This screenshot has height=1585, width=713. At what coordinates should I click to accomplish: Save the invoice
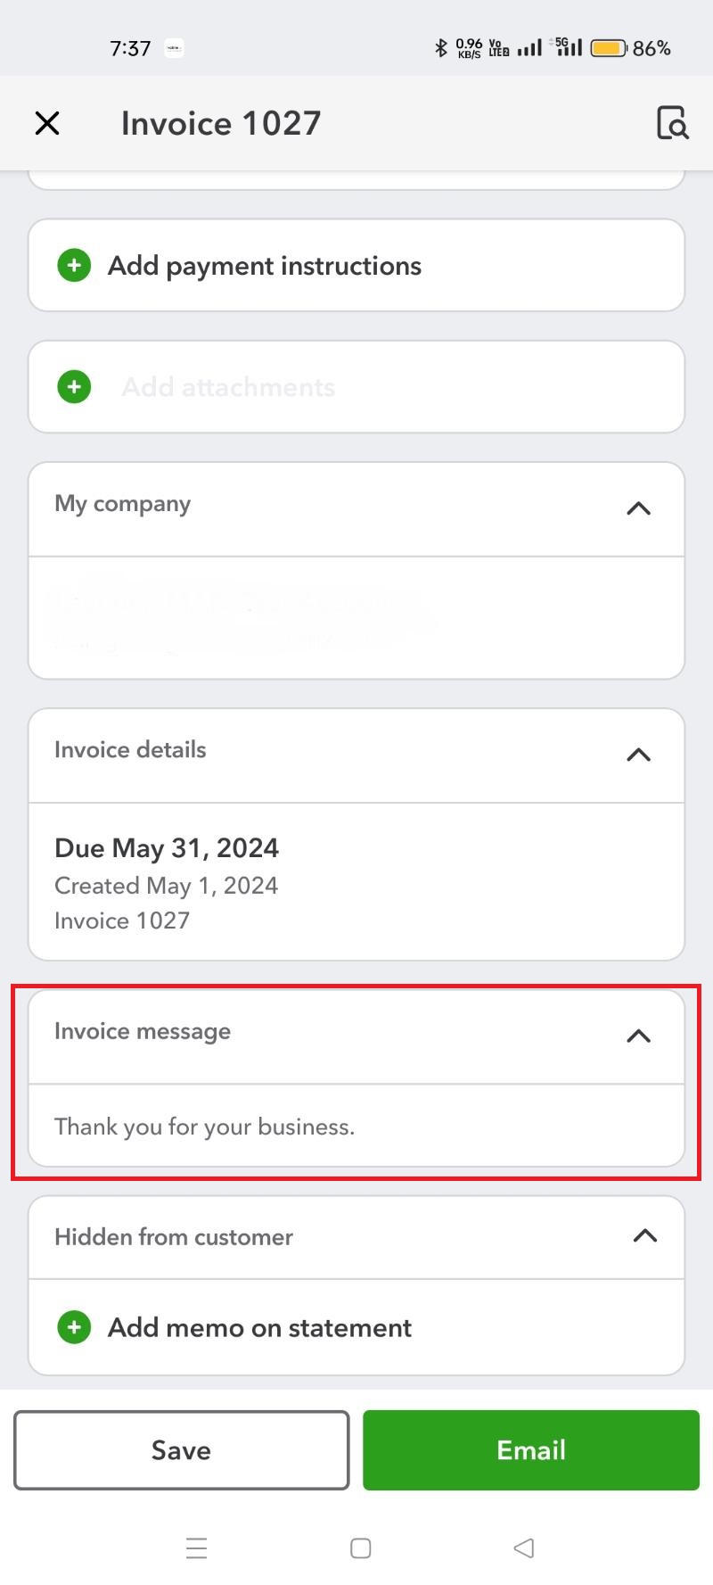[x=181, y=1449]
